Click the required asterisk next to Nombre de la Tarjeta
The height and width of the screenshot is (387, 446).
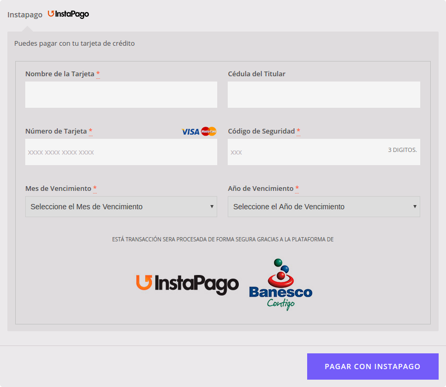[98, 74]
